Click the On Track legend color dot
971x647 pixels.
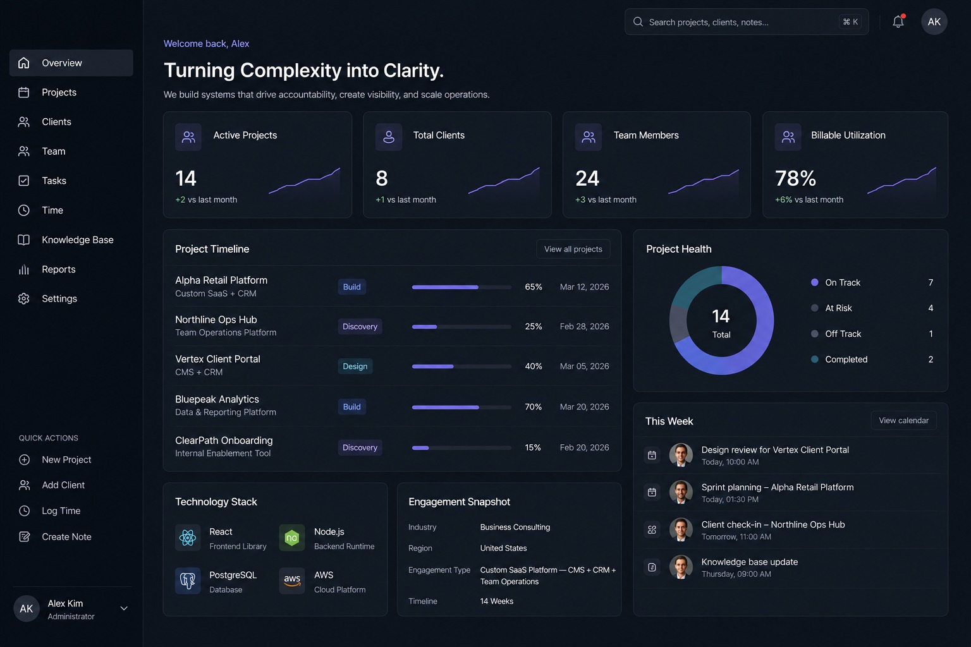815,282
